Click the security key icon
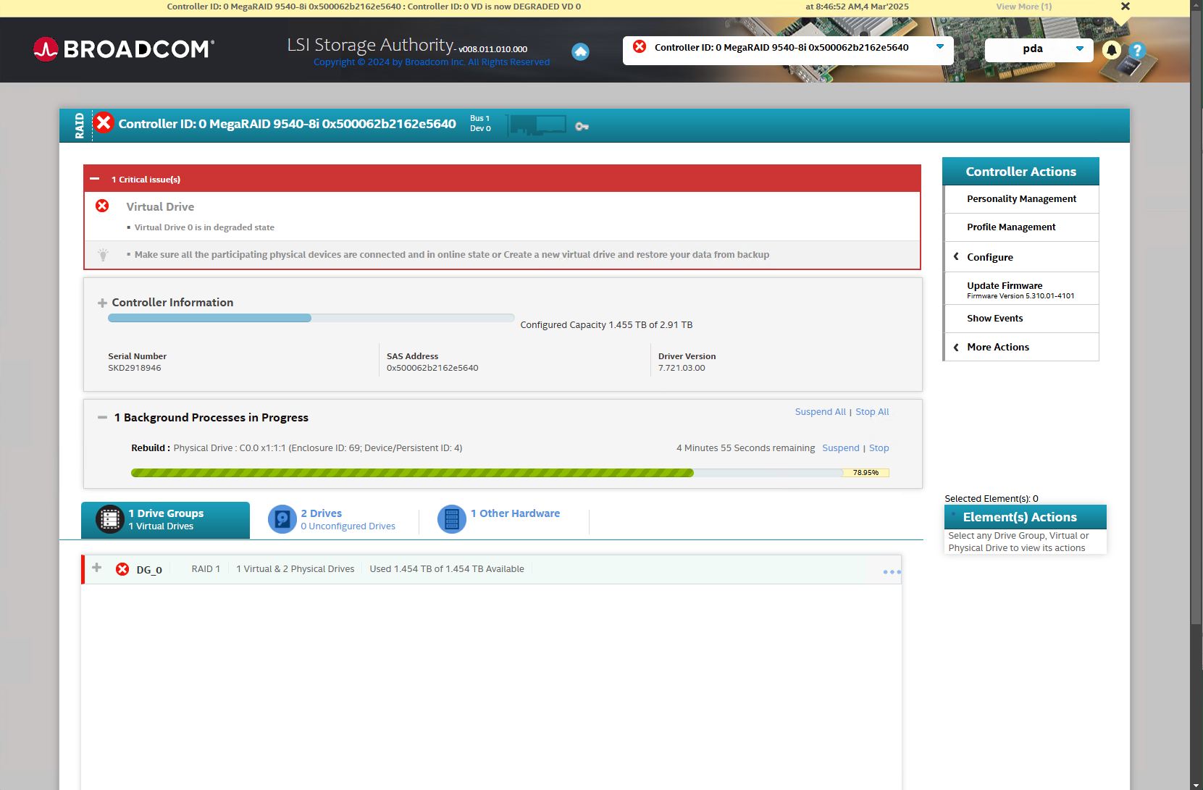1203x790 pixels. click(x=582, y=127)
